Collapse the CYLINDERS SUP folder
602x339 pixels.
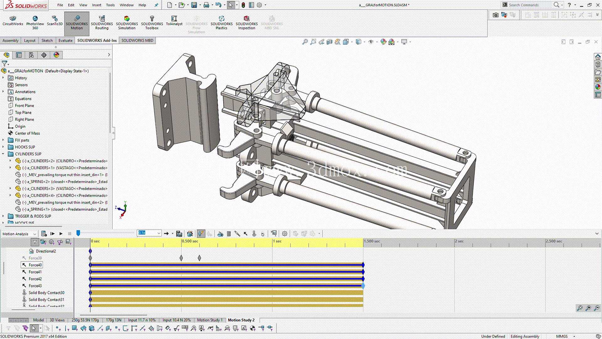tap(3, 154)
